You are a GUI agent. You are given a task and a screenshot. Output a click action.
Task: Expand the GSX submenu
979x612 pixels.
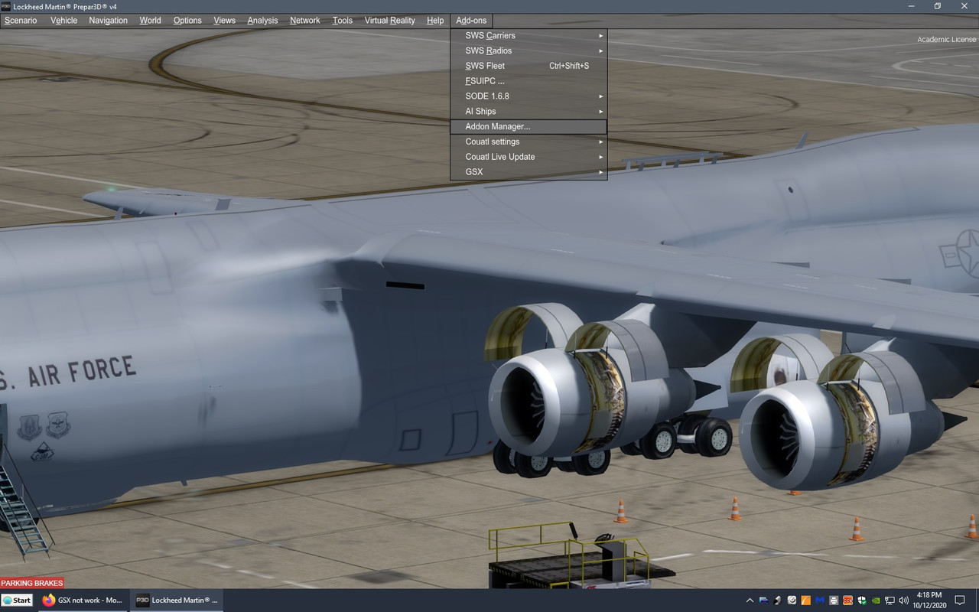coord(529,172)
